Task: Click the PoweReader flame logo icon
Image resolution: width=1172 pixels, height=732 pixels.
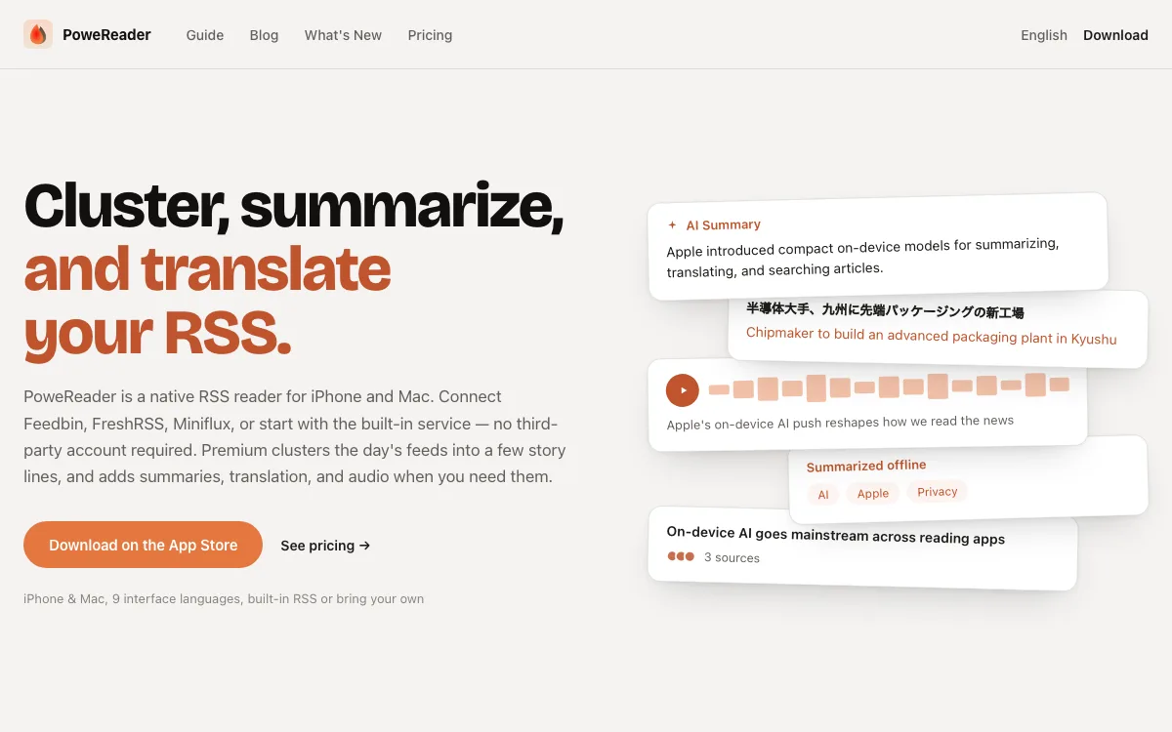Action: point(38,34)
